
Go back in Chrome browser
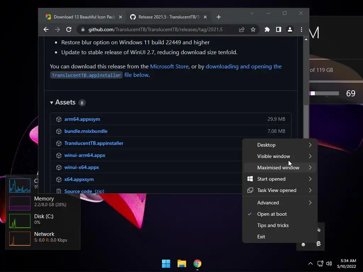[46, 30]
